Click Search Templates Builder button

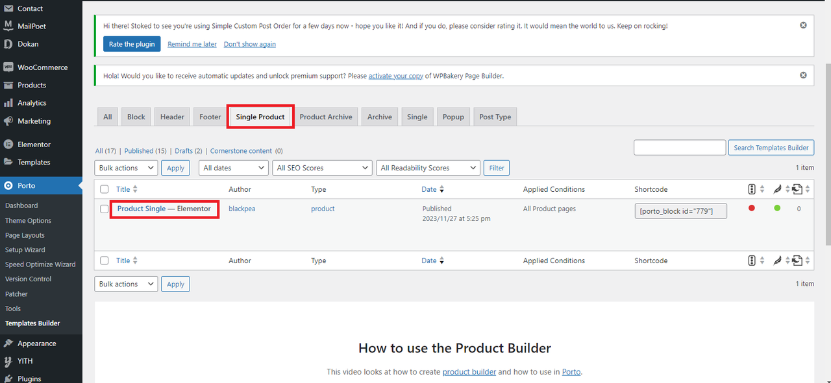click(771, 148)
